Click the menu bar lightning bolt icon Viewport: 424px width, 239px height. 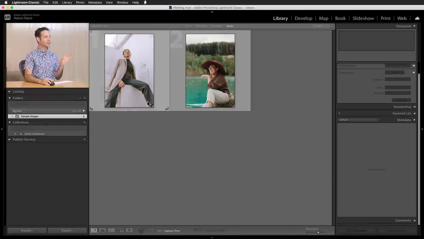pos(145,2)
